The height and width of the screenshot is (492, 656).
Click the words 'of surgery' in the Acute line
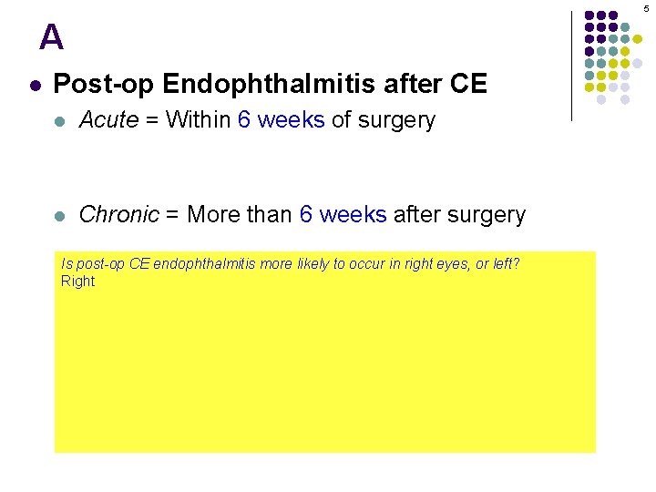coord(383,120)
